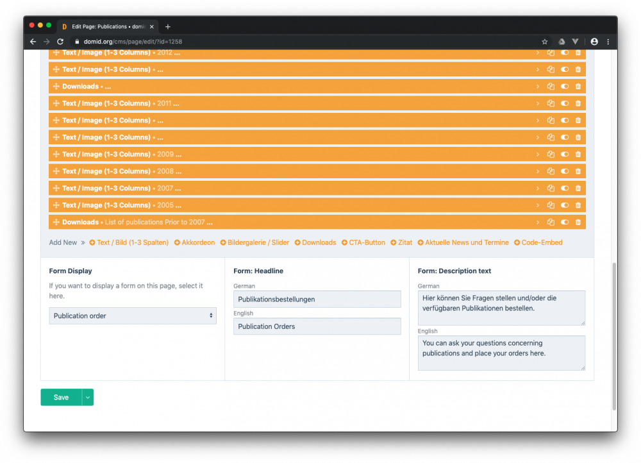Add a new "Bildergalerie / Slider" block

pos(255,242)
